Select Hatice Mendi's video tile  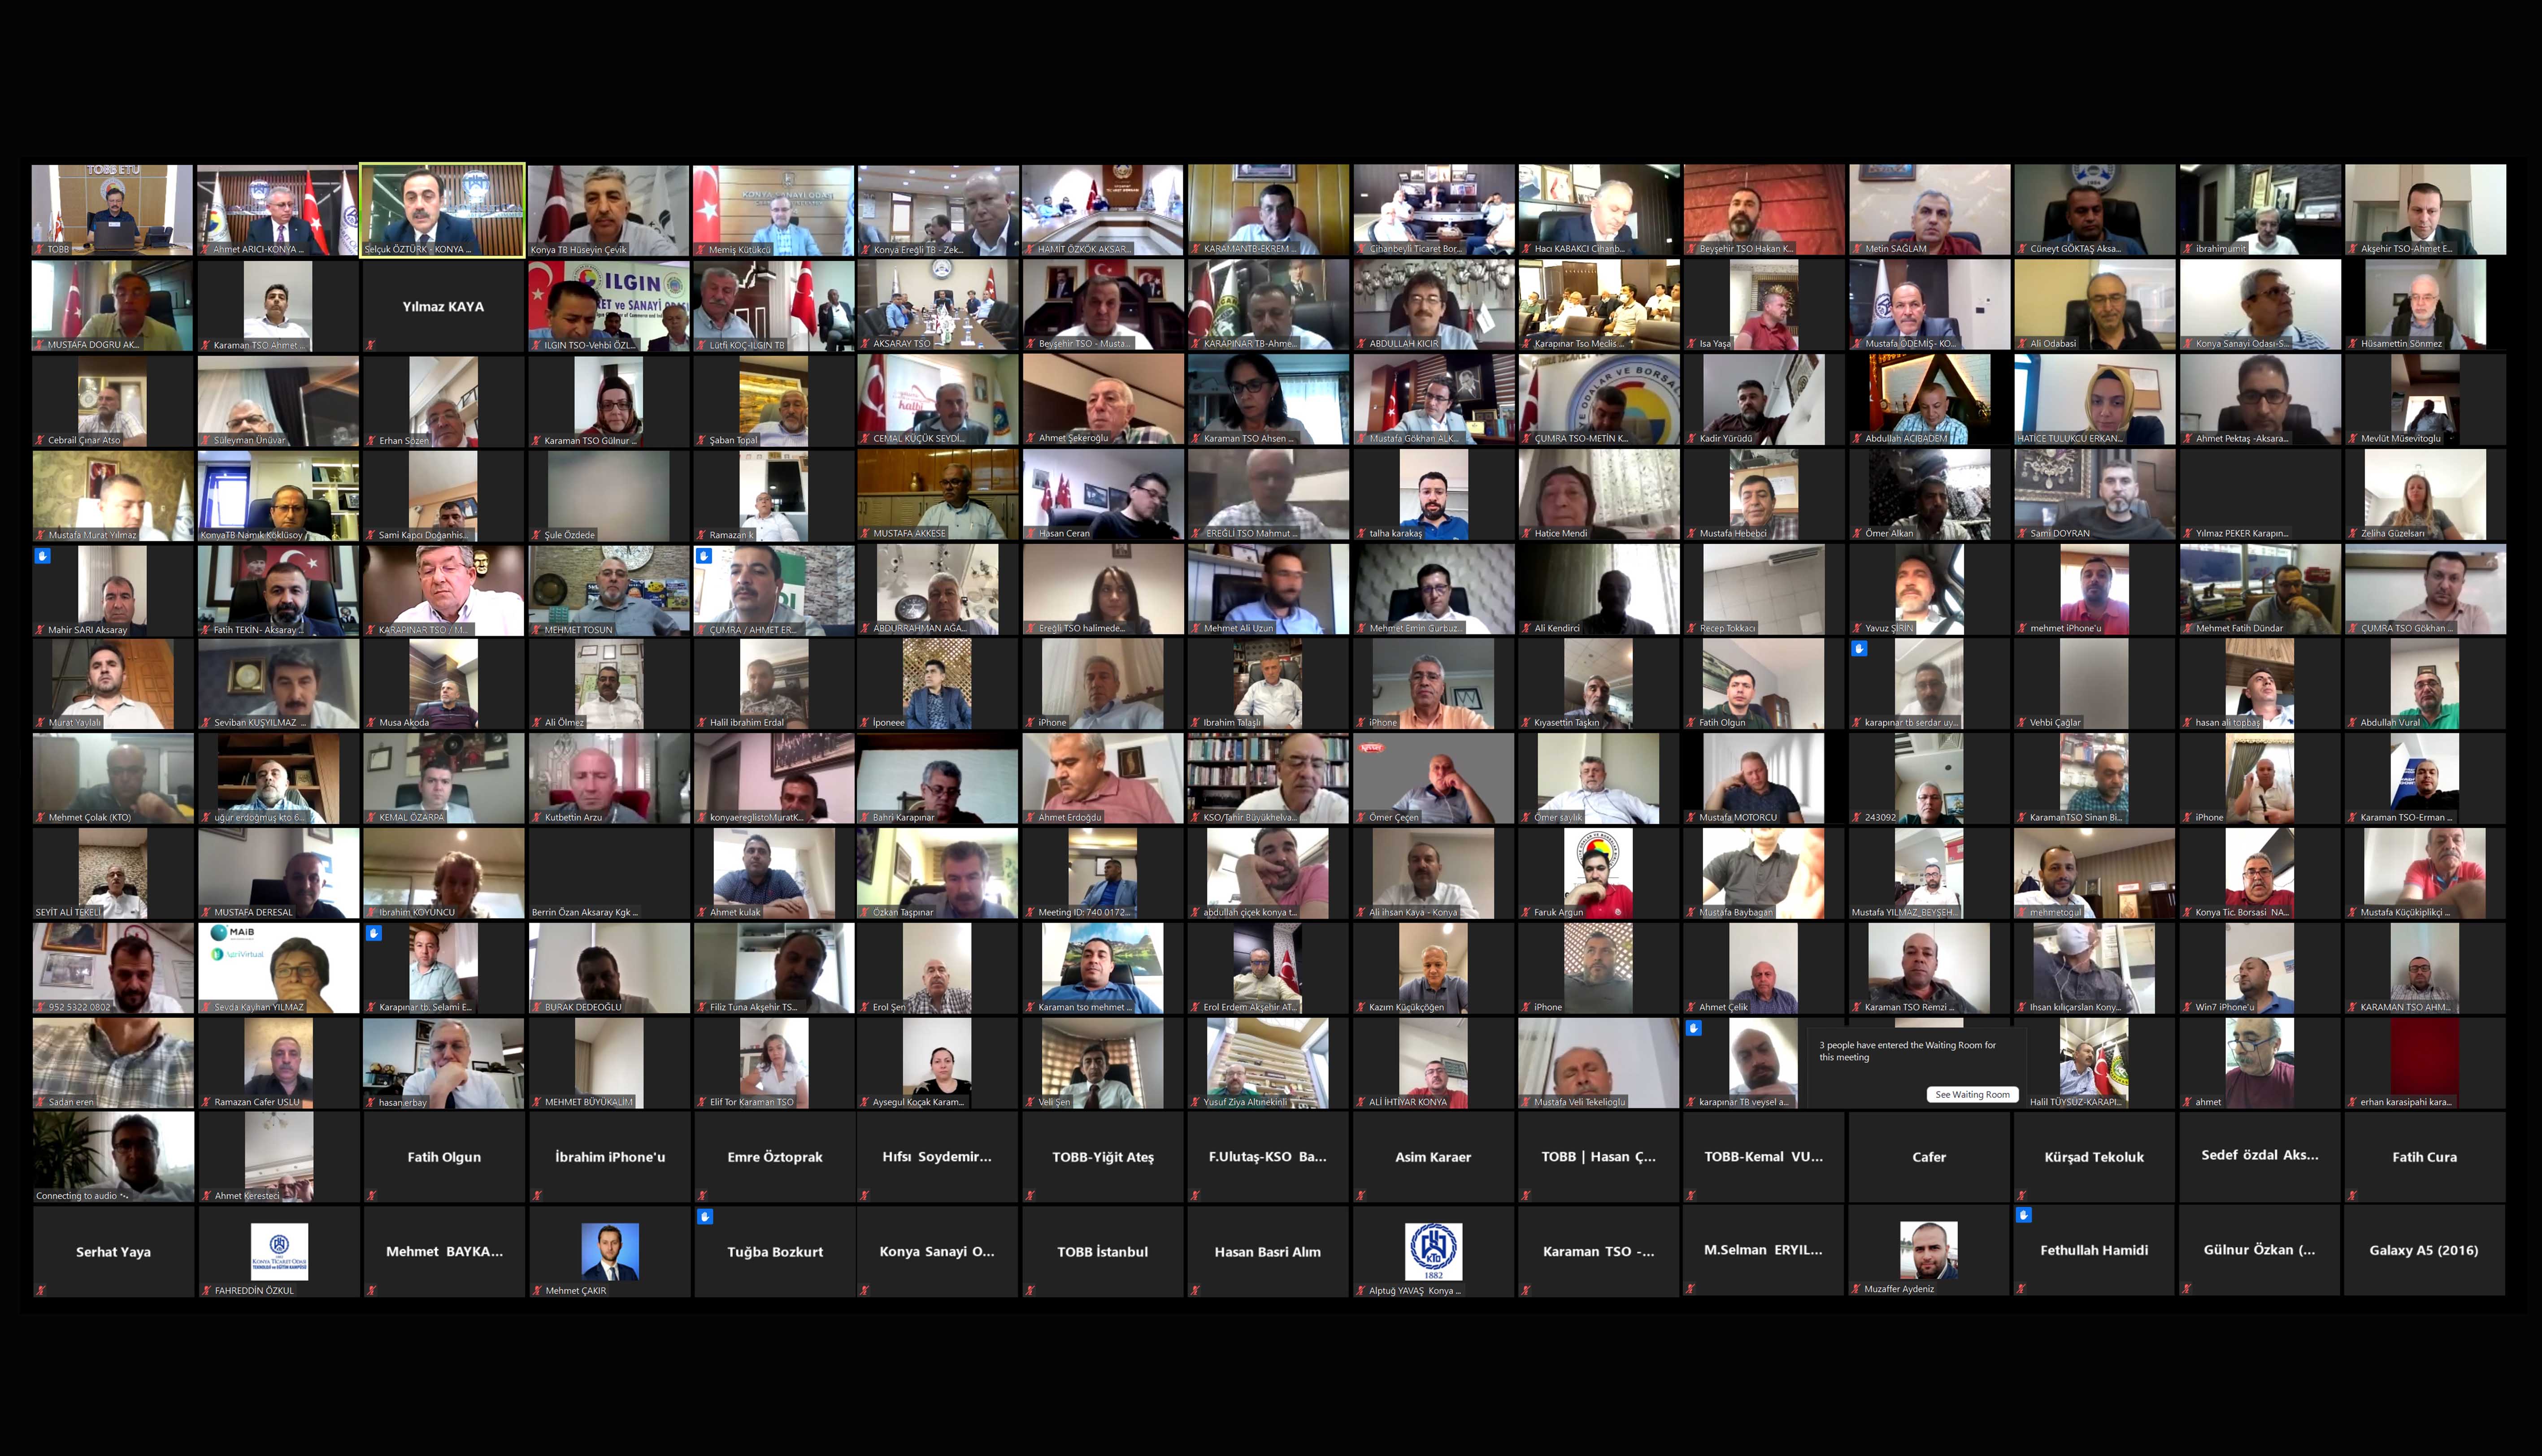(1599, 494)
